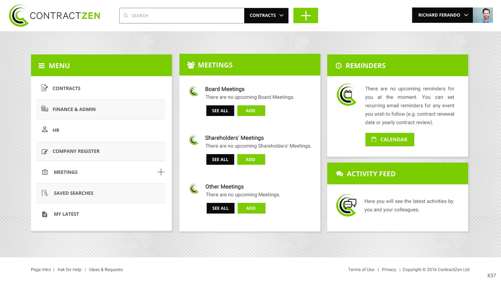Screen dimensions: 501x282
Task: Open the Privacy link
Action: (x=389, y=270)
